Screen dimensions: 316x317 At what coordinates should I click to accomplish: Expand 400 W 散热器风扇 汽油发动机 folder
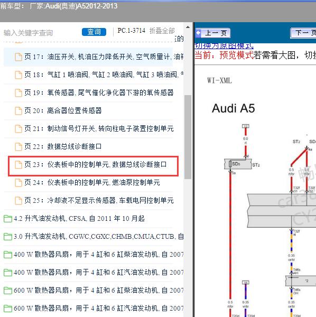tap(99, 272)
